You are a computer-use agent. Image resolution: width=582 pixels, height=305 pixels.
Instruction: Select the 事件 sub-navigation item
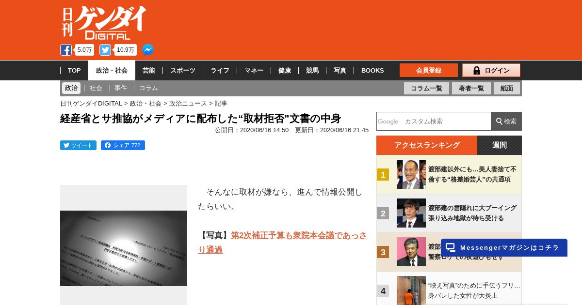pyautogui.click(x=121, y=88)
